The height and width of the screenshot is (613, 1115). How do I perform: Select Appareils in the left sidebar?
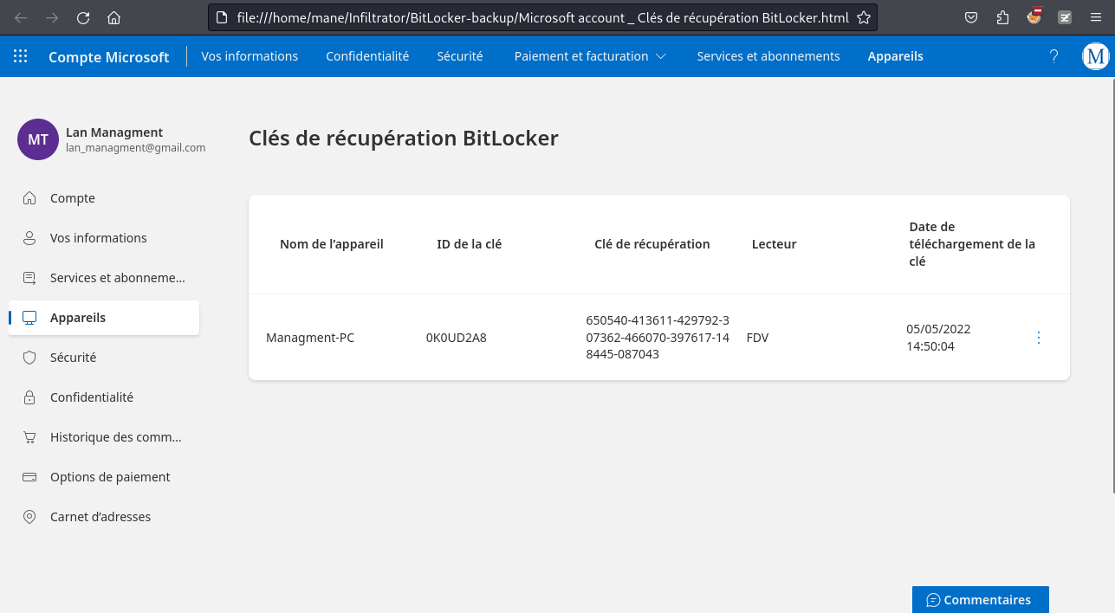(x=104, y=318)
